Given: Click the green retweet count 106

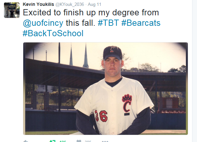Looking at the screenshot, I should click(x=63, y=141).
